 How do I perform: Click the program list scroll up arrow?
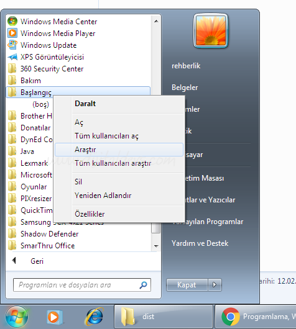click(156, 21)
